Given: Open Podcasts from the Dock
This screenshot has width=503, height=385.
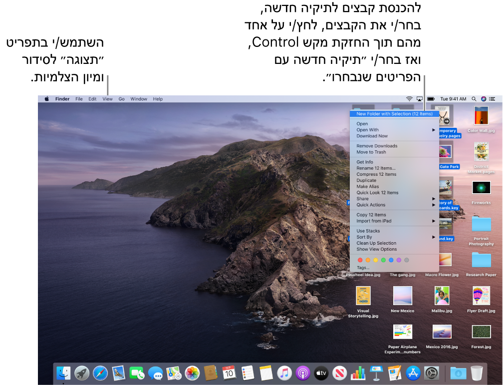Looking at the screenshot, I should [x=302, y=373].
